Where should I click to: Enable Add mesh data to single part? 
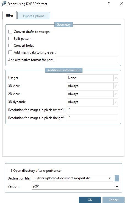click(x=10, y=52)
